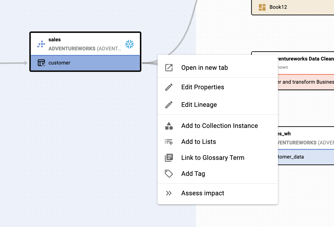334x227 pixels.
Task: Pick Link to Glossary Term option
Action: (x=213, y=158)
